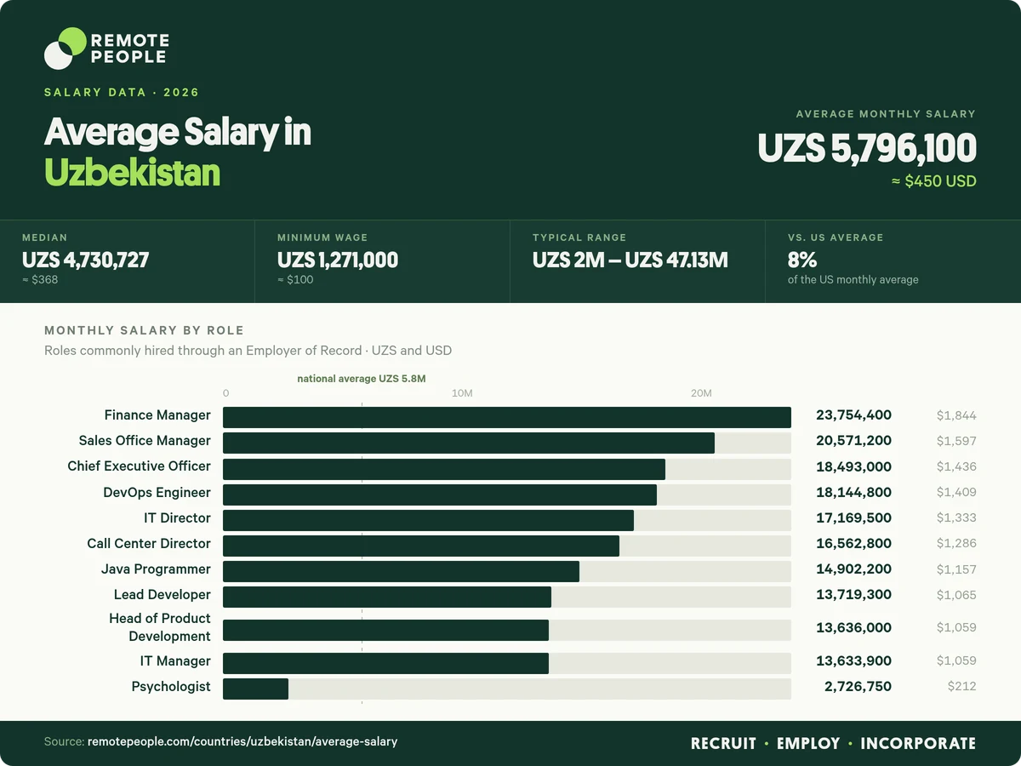
Task: Click the '$212' USD value
Action: [x=962, y=687]
